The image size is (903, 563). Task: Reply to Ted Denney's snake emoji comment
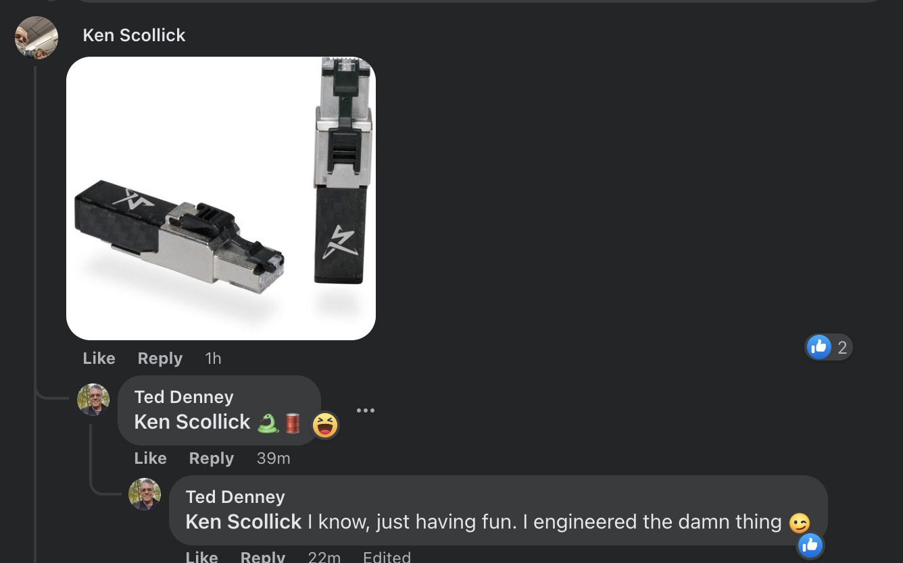(212, 458)
